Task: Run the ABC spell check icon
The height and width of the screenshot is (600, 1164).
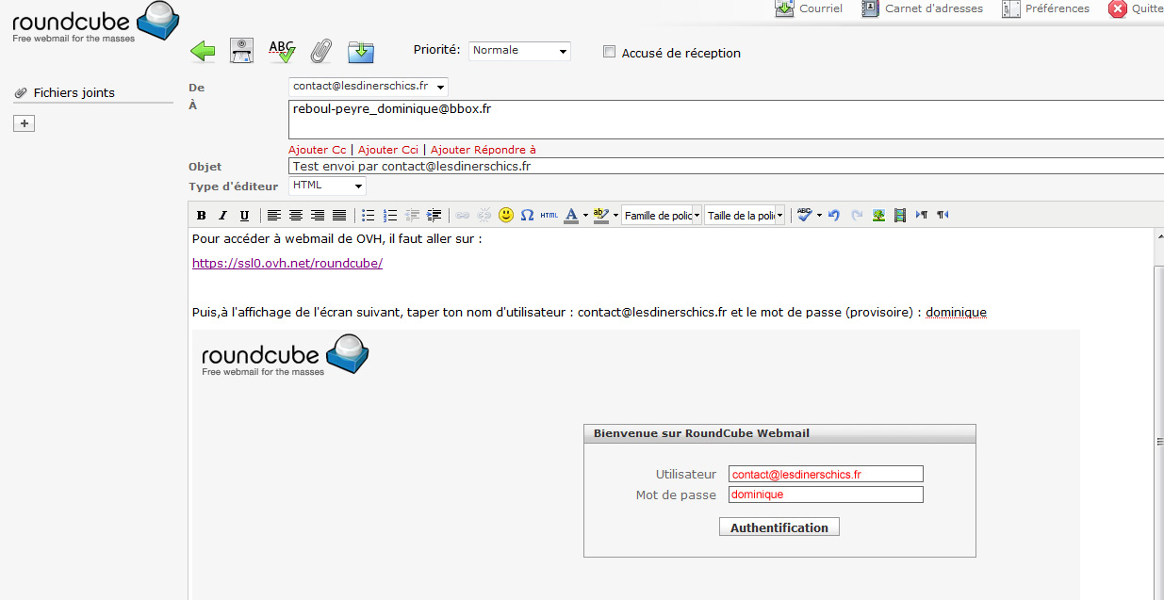Action: pyautogui.click(x=282, y=51)
